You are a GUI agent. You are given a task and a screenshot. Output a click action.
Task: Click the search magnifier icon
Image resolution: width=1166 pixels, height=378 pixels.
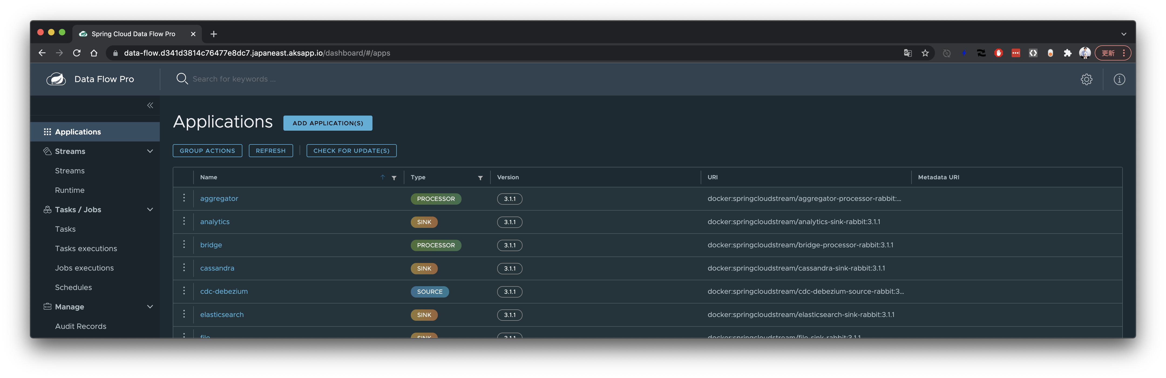[x=182, y=79]
